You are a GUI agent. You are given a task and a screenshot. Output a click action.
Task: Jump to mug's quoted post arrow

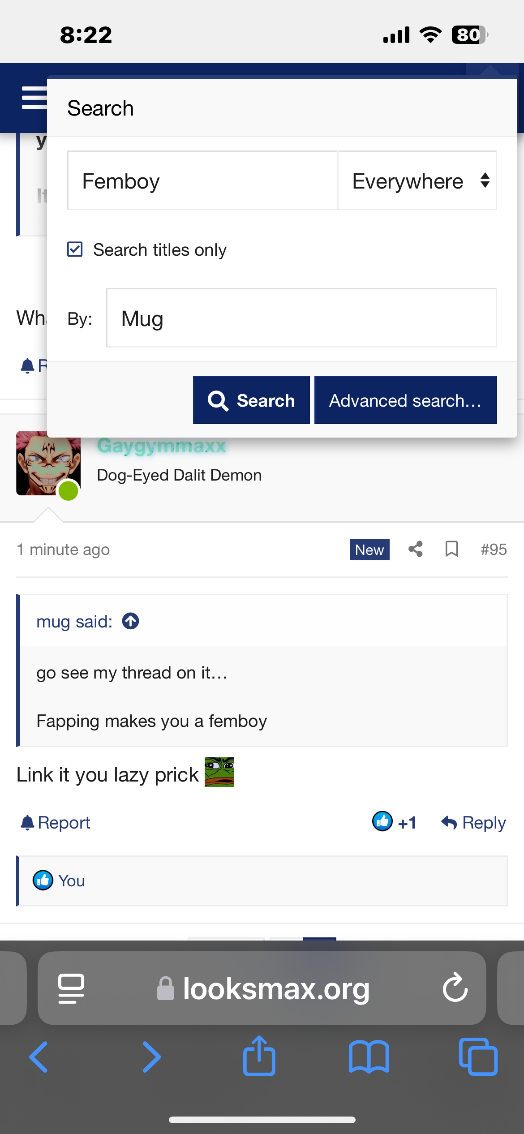pos(131,621)
